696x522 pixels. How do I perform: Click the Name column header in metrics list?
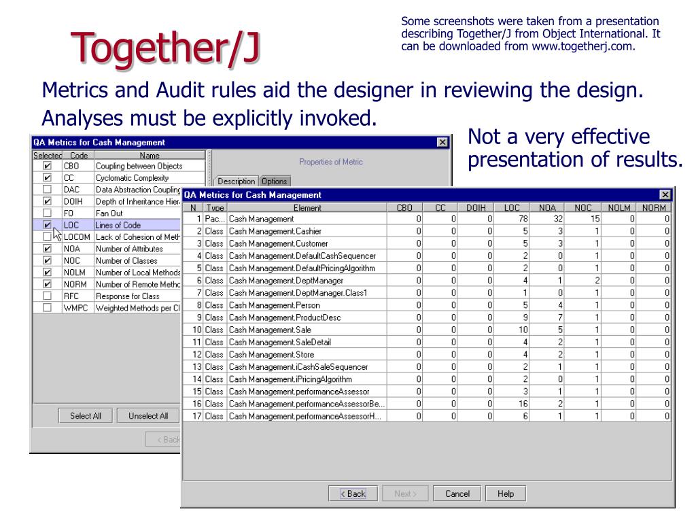pyautogui.click(x=150, y=156)
